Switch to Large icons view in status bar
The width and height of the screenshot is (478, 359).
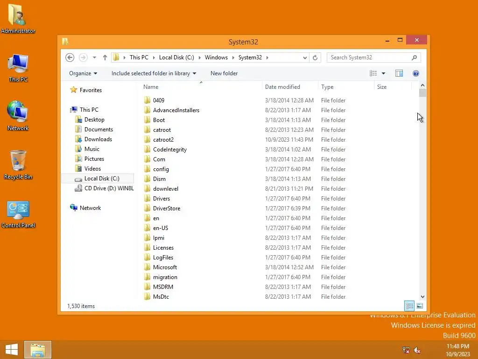(x=420, y=306)
